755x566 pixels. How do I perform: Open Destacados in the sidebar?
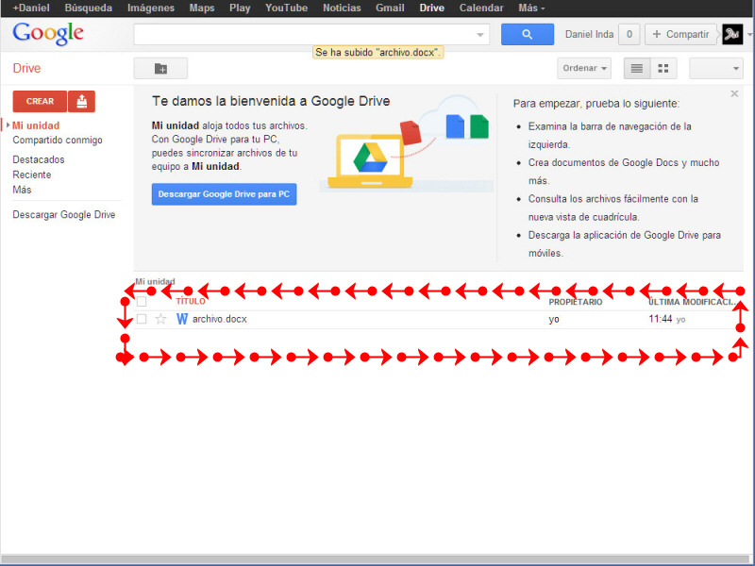tap(39, 159)
